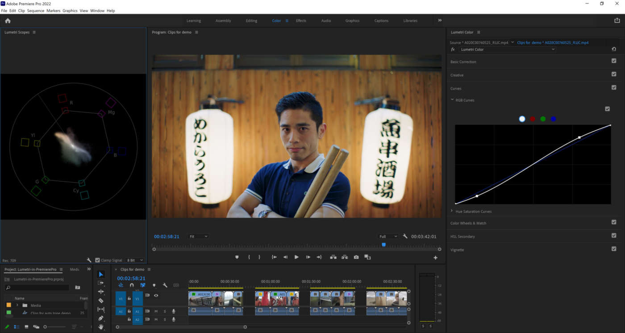Select the Track Select Forward tool
Viewport: 625px width, 333px height.
point(101,283)
